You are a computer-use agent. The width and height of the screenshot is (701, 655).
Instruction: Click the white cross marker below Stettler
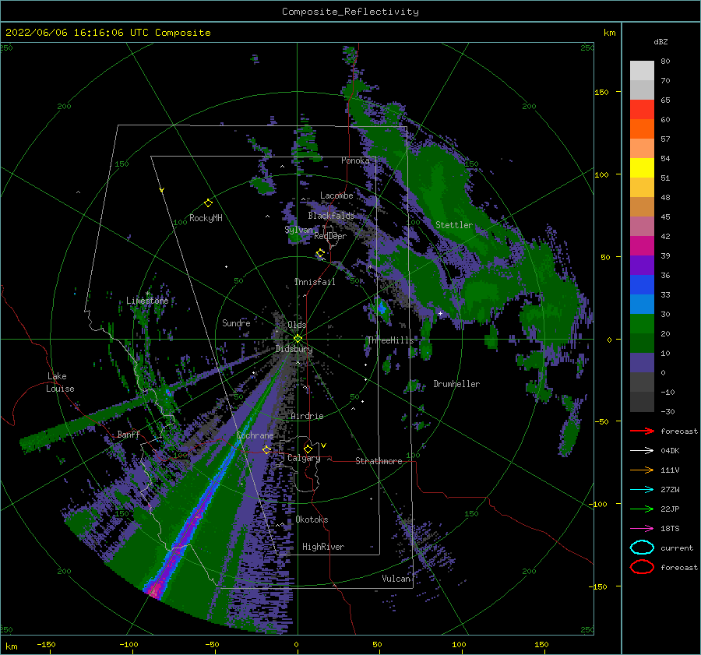[x=440, y=313]
